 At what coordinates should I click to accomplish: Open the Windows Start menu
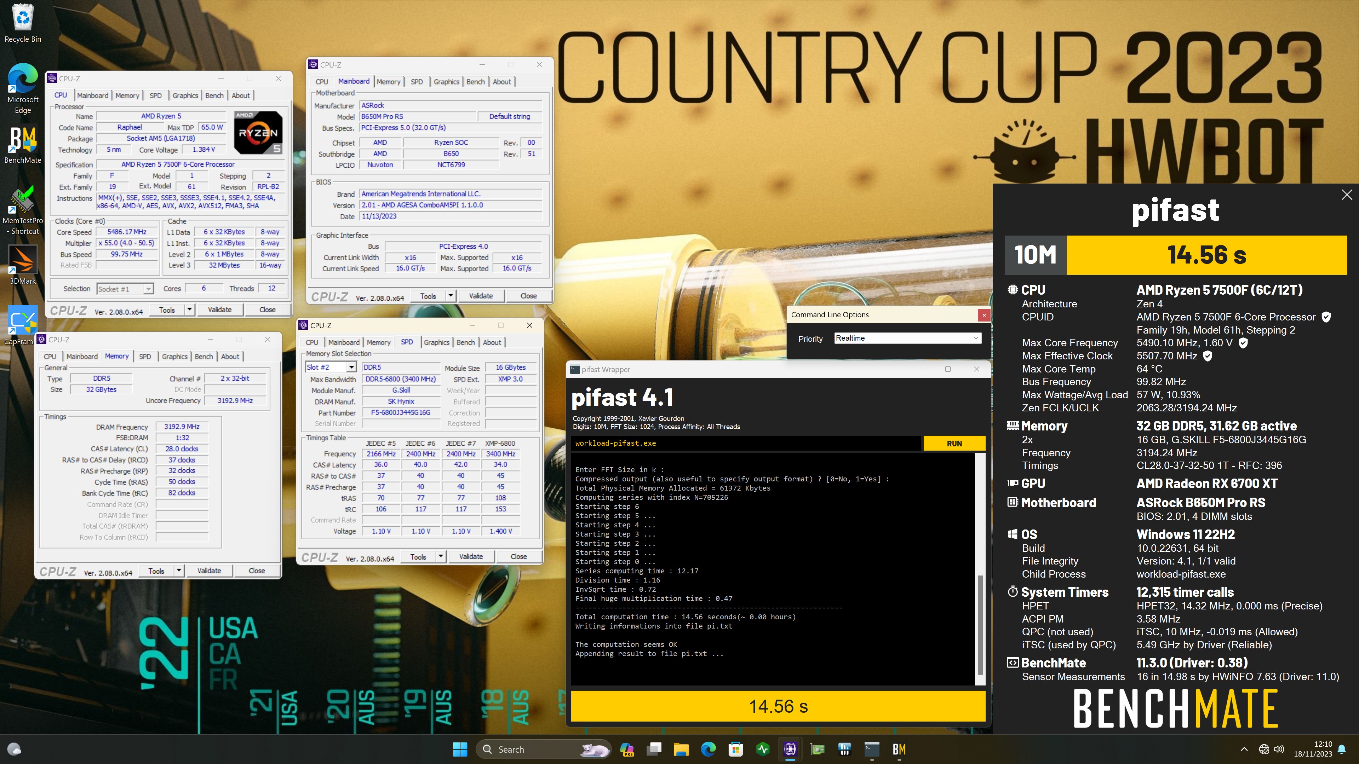459,749
